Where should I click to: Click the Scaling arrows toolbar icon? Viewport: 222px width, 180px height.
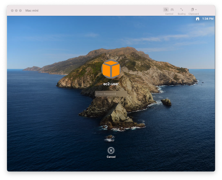182,10
